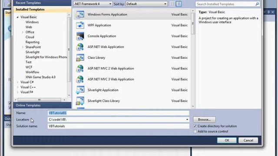The height and width of the screenshot is (156, 278).
Task: Open the Sort by Default dropdown
Action: pyautogui.click(x=146, y=4)
